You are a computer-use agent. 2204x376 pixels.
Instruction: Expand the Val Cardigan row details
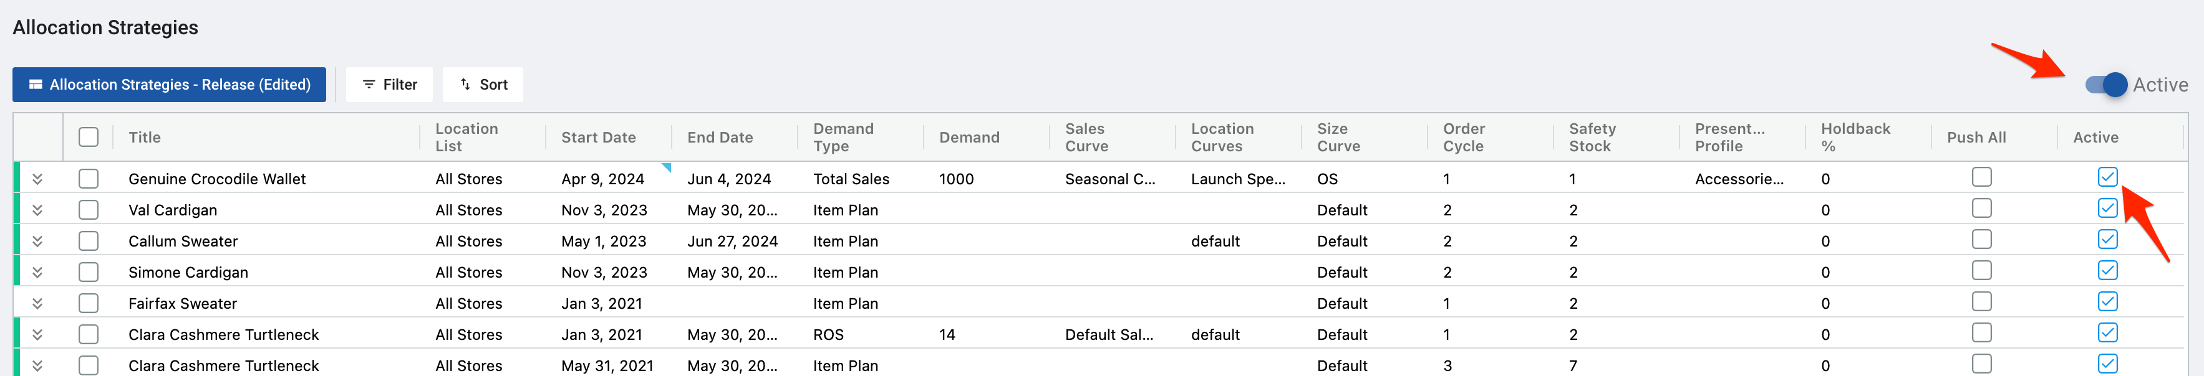click(37, 210)
